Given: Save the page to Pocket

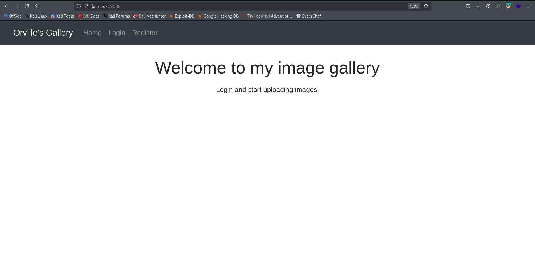Looking at the screenshot, I should pos(468,6).
